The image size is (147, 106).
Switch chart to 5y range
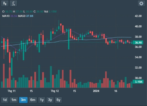(x=58, y=100)
